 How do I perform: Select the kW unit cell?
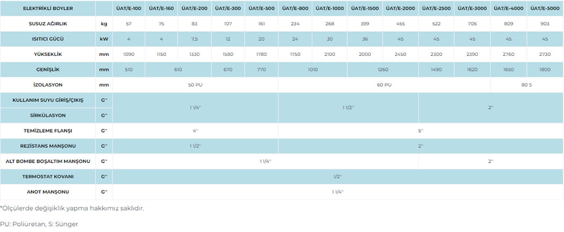click(104, 39)
